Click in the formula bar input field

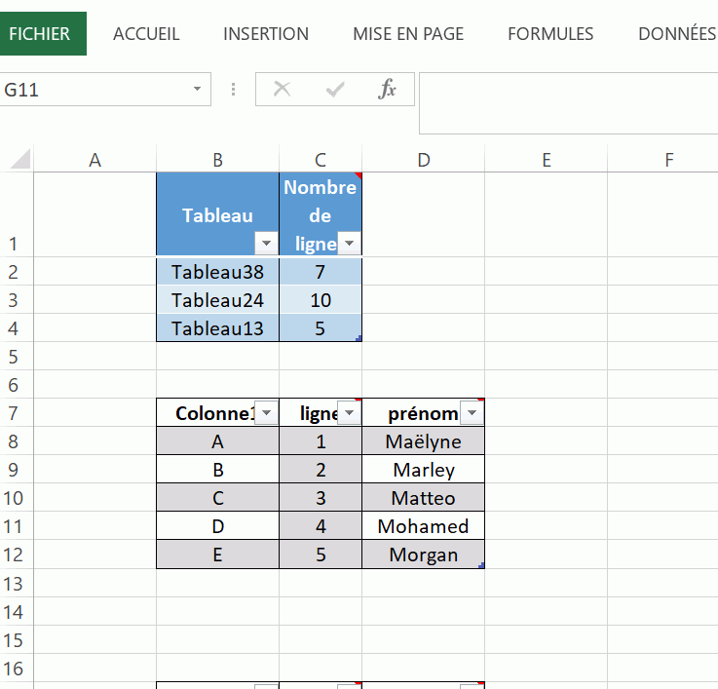tap(568, 91)
